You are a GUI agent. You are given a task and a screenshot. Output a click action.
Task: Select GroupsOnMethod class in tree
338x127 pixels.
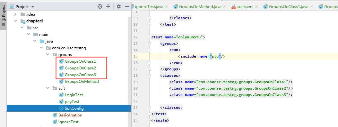click(82, 82)
